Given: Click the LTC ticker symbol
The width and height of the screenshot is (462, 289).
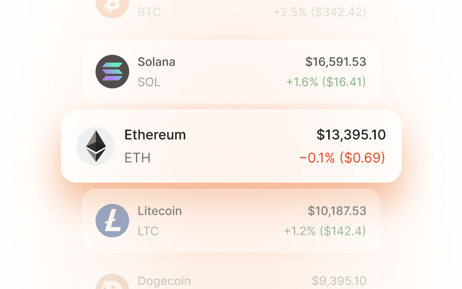Looking at the screenshot, I should pos(148,232).
